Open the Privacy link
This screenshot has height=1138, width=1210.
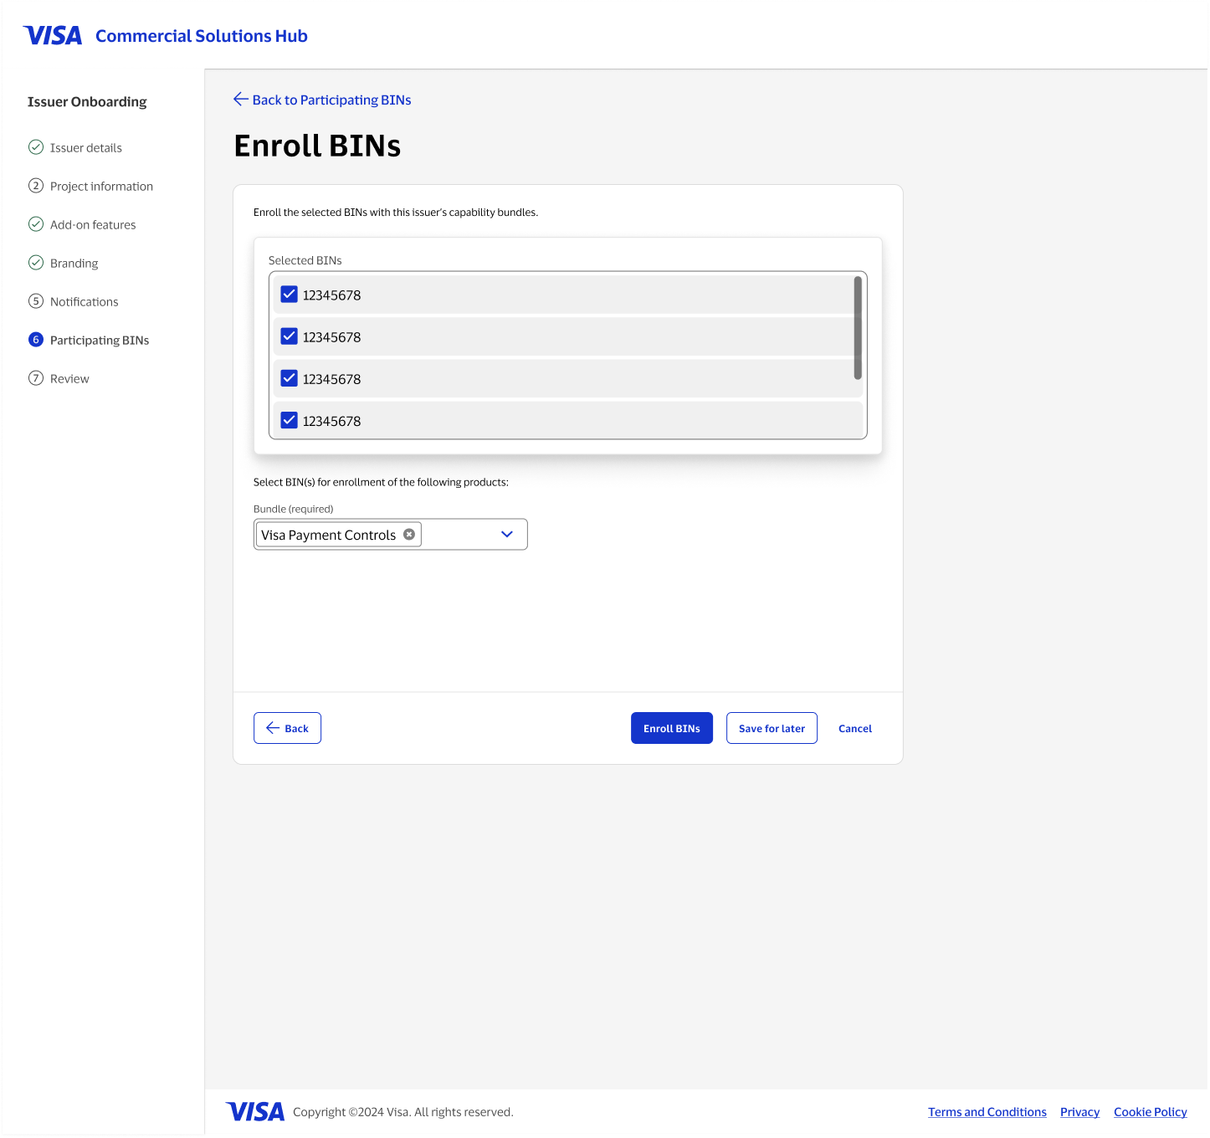tap(1079, 1112)
